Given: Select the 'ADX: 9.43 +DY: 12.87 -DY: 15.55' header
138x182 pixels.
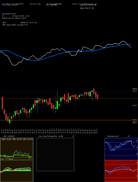Looking at the screenshot, I should tap(17, 139).
